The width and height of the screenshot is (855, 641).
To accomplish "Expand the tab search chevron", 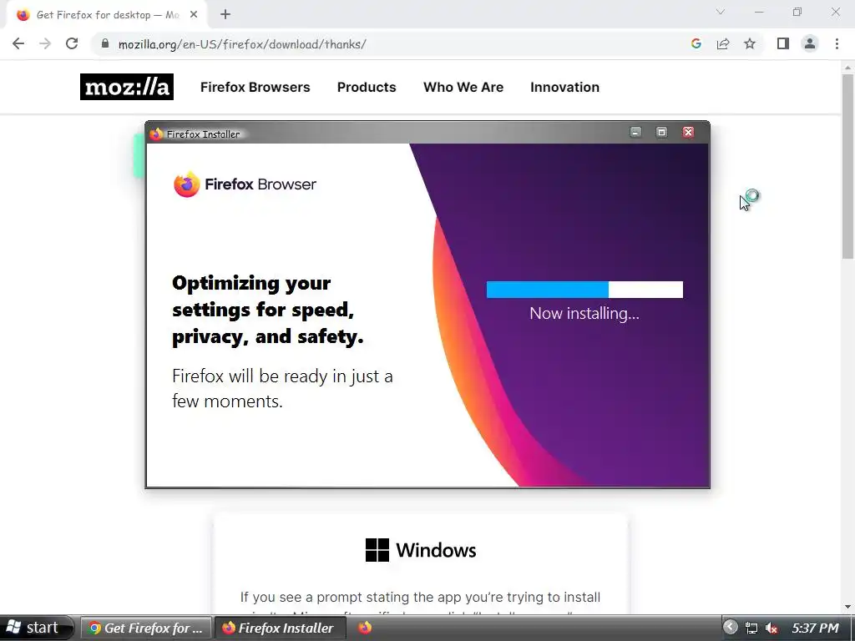I will pyautogui.click(x=721, y=12).
